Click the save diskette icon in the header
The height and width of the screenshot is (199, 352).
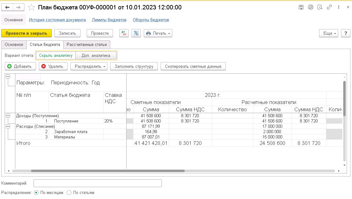point(301,7)
